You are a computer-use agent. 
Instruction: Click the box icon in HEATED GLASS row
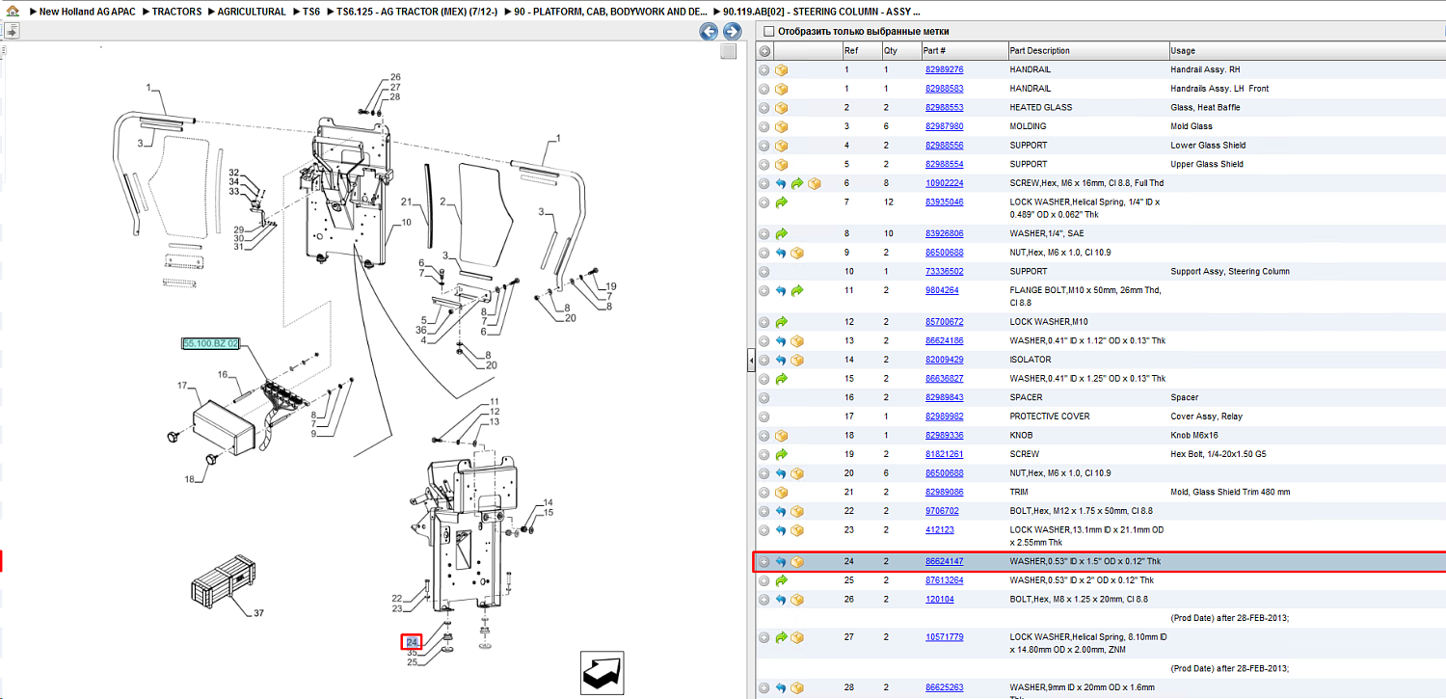click(x=782, y=108)
